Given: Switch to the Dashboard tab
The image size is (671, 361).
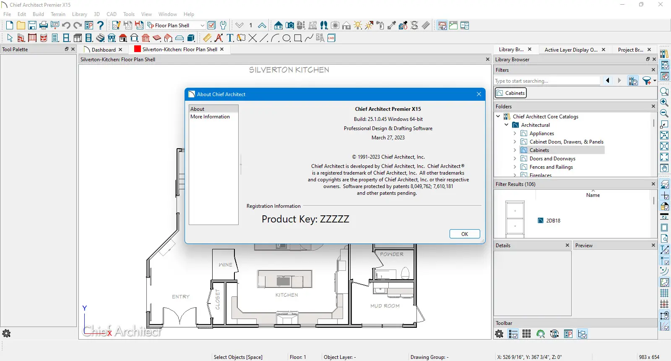Looking at the screenshot, I should [103, 50].
